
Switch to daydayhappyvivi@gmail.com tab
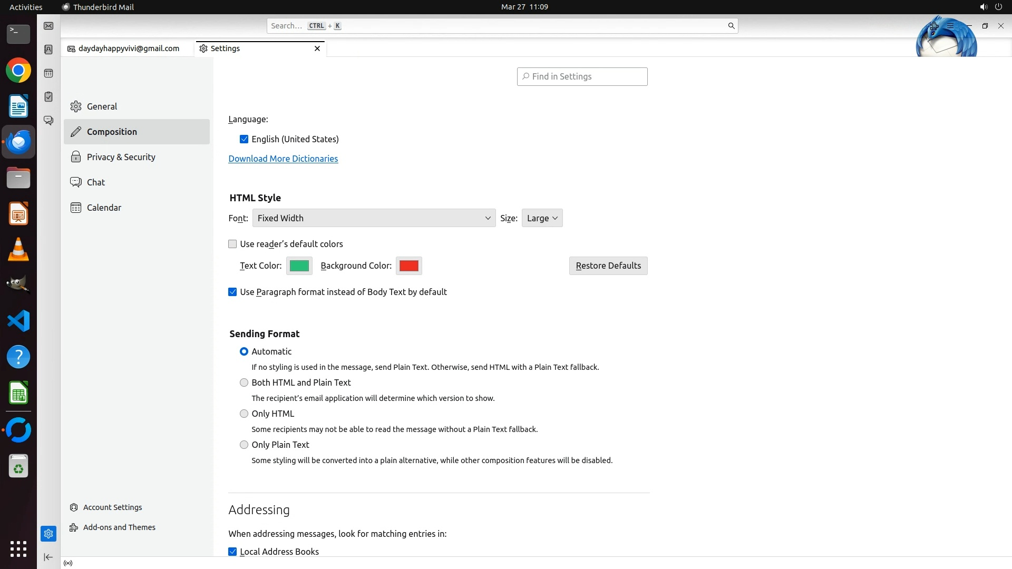[128, 48]
